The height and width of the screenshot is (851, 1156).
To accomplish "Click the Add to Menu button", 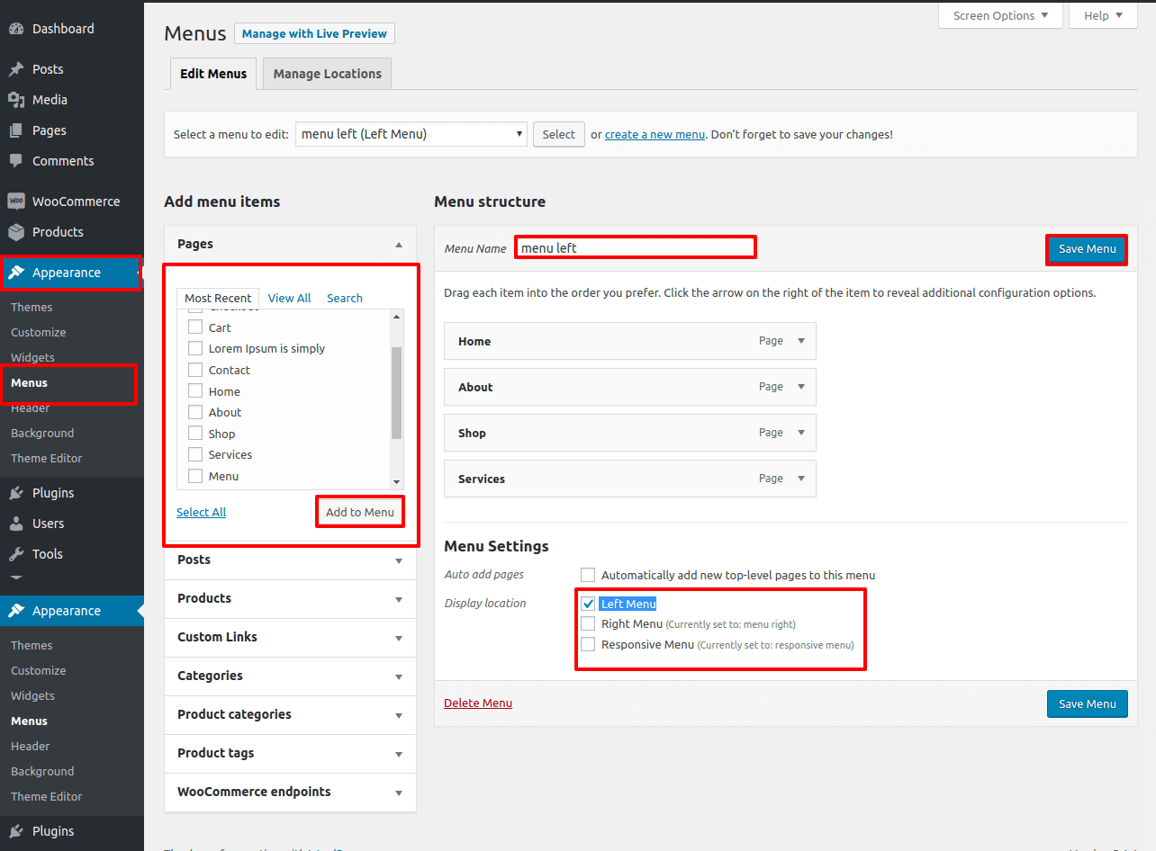I will pyautogui.click(x=360, y=512).
